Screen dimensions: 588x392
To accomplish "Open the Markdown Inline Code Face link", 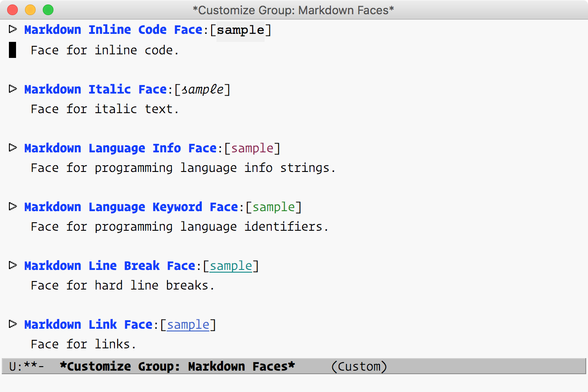I will pyautogui.click(x=113, y=30).
